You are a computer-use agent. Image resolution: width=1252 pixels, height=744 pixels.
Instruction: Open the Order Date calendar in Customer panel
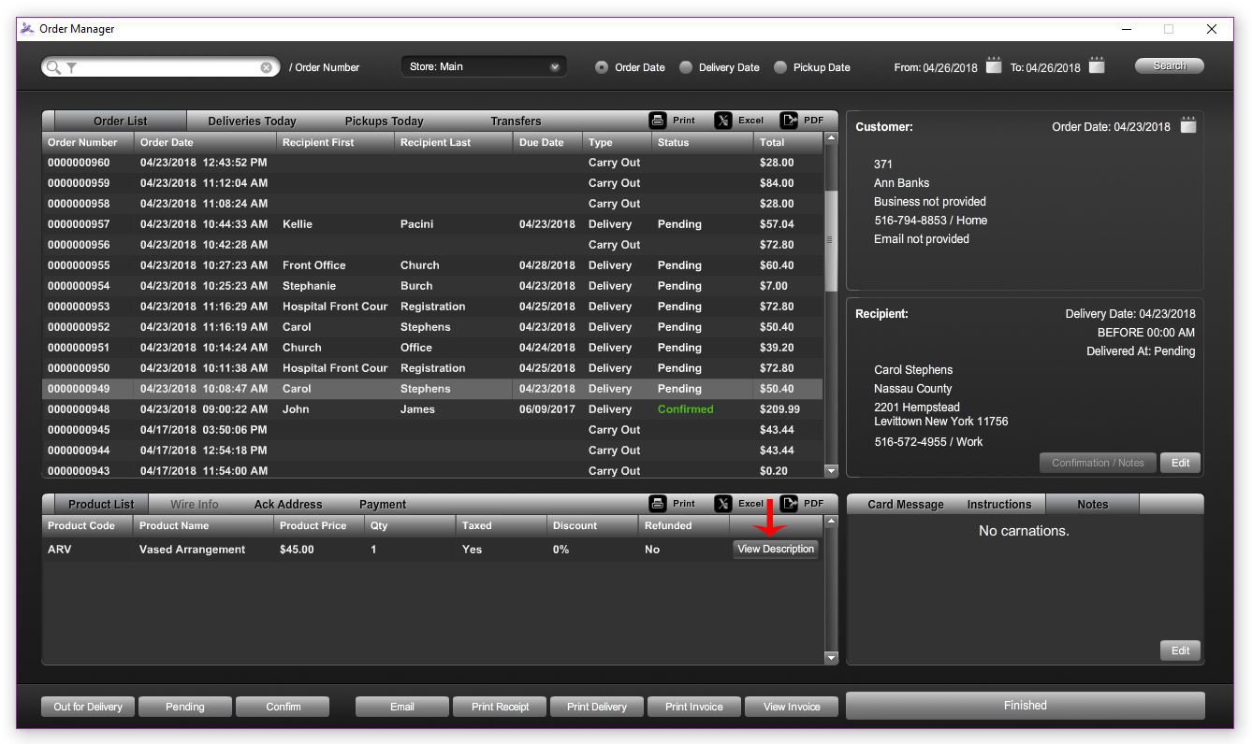[x=1187, y=126]
